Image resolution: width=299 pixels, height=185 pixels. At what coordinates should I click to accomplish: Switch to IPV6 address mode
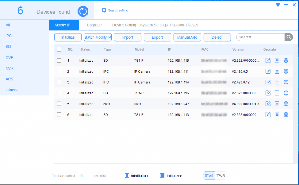tap(220, 176)
